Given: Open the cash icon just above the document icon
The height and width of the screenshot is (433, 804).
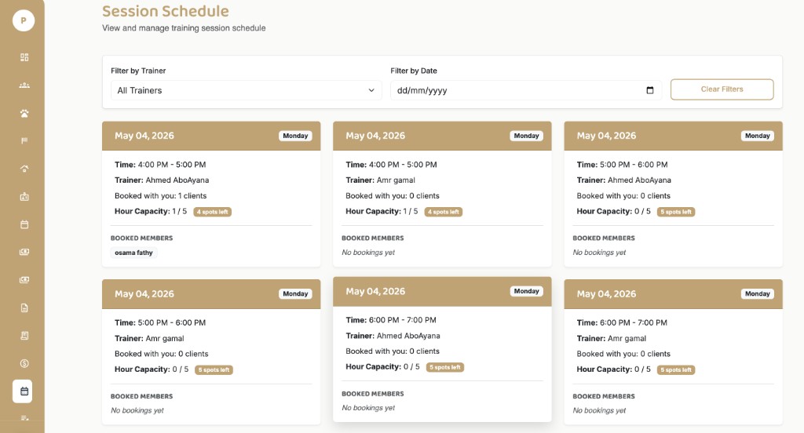Looking at the screenshot, I should pos(24,280).
